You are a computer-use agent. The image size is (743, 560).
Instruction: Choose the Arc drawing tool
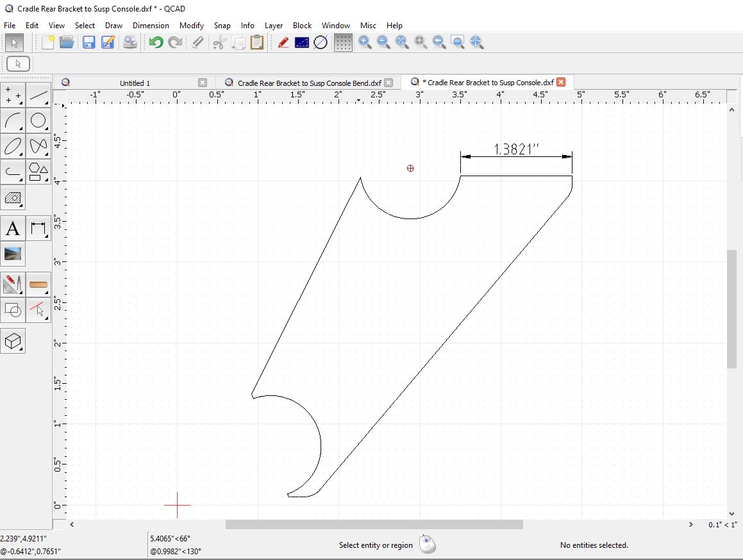click(13, 120)
